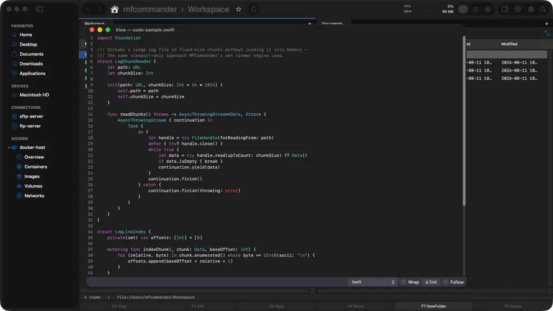Click status path file:/Users/mfcommander/Workspace
The width and height of the screenshot is (553, 311).
point(156,297)
